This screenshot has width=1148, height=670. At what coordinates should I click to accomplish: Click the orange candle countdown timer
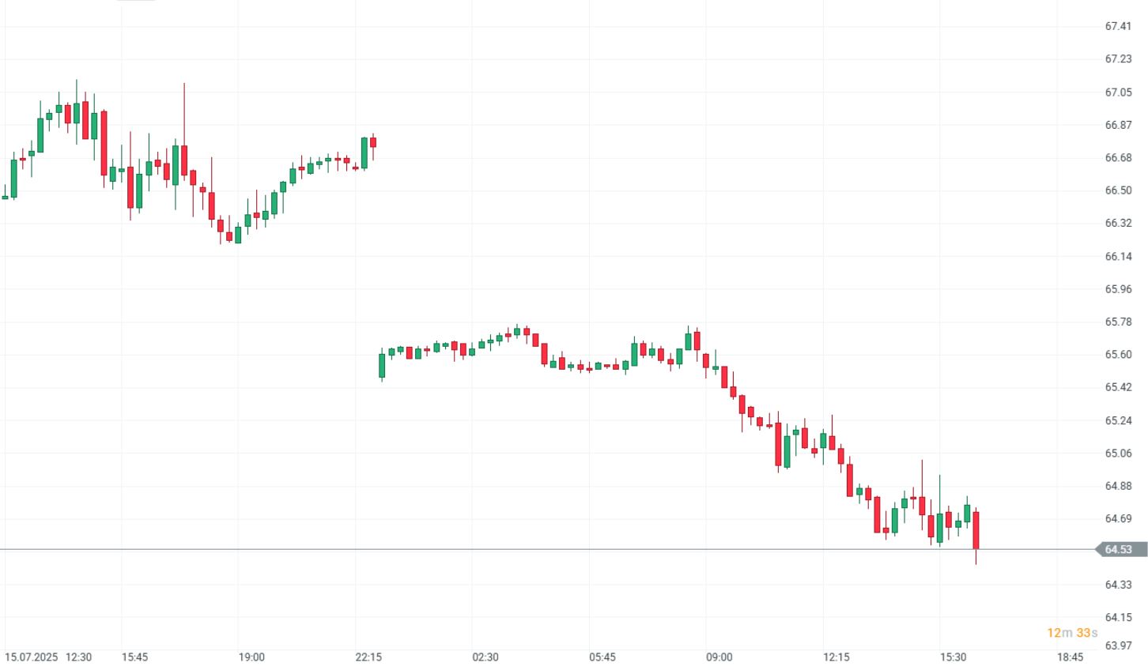point(1072,633)
